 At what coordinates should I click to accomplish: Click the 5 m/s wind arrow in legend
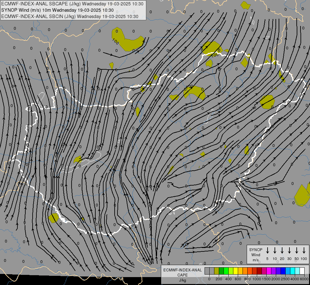coord(267,250)
